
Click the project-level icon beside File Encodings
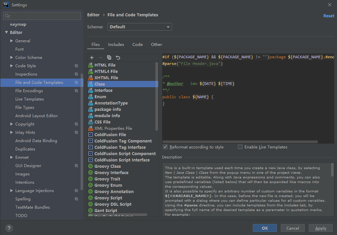click(76, 91)
